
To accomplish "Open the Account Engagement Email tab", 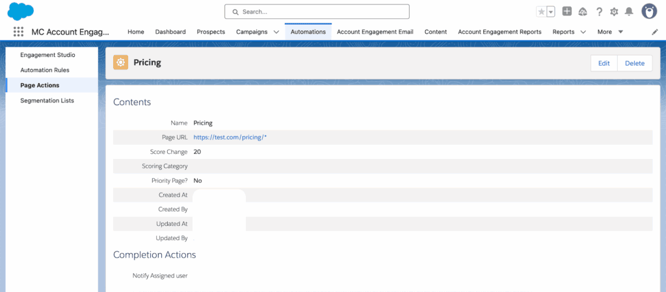I will coord(375,32).
